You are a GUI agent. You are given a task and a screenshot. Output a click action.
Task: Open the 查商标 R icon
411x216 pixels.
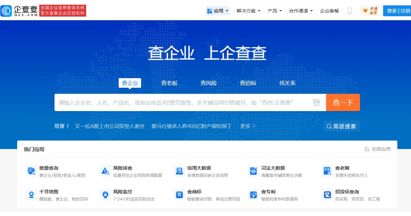[x=179, y=195]
